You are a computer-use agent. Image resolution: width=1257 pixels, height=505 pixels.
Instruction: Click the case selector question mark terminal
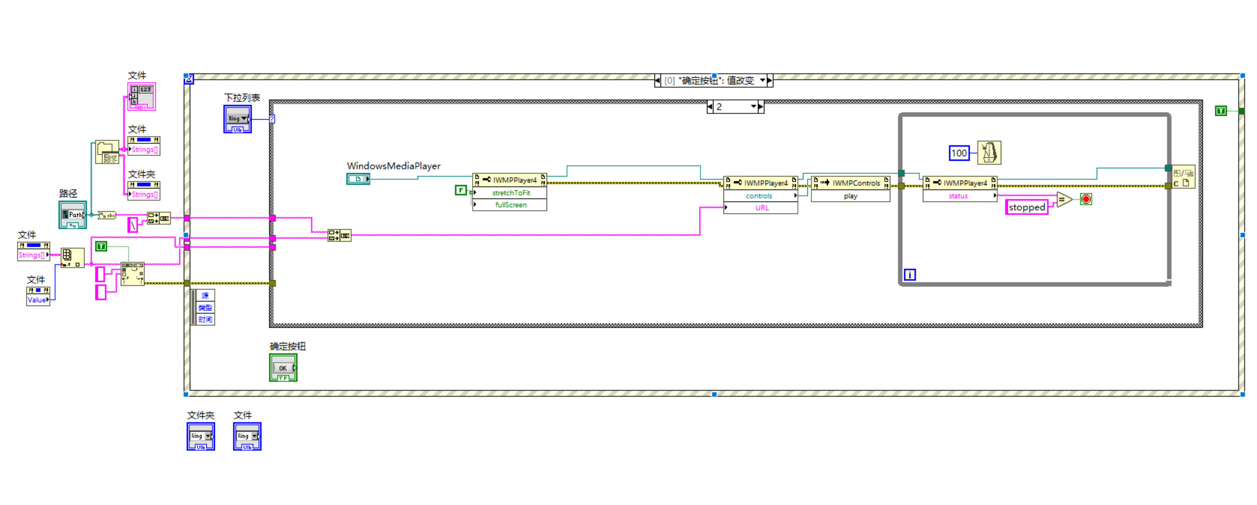coord(272,119)
